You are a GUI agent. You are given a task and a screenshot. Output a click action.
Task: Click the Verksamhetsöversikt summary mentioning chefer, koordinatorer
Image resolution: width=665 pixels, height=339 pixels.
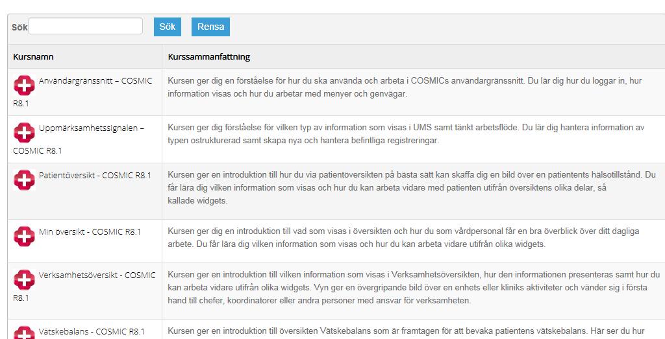tap(414, 287)
